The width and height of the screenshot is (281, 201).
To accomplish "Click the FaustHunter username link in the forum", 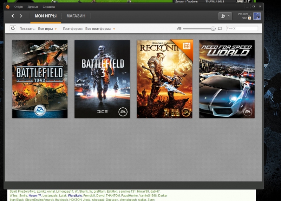I will 130,196.
